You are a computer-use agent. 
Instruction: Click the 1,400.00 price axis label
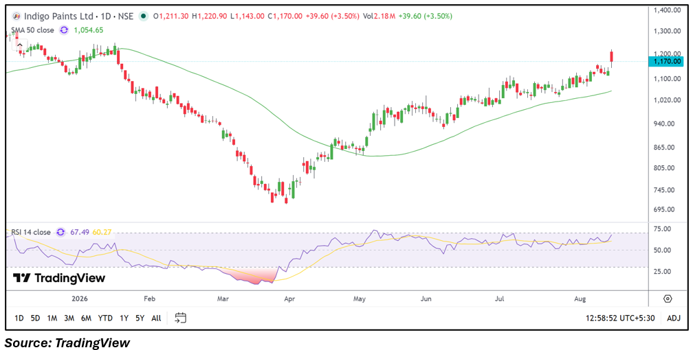666,10
